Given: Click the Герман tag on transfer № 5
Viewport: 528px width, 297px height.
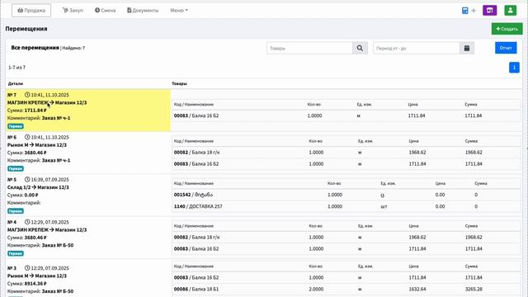Looking at the screenshot, I should click(x=16, y=211).
